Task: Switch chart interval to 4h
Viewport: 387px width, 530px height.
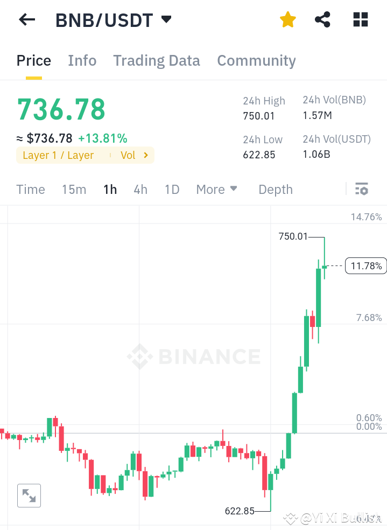Action: click(140, 189)
